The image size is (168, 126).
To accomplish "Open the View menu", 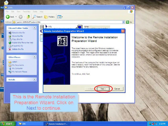I will 18,12.
